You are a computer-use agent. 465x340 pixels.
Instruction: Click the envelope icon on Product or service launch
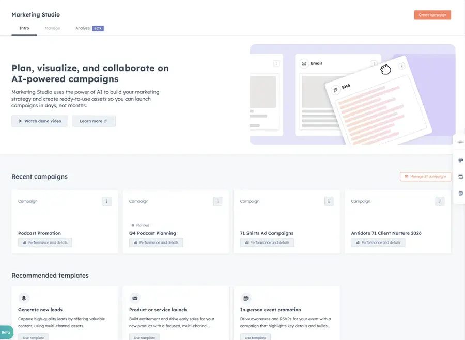tap(135, 298)
